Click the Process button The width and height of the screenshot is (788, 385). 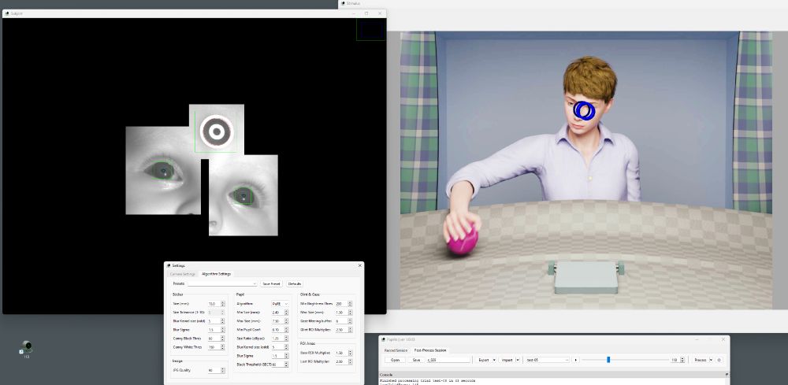700,360
